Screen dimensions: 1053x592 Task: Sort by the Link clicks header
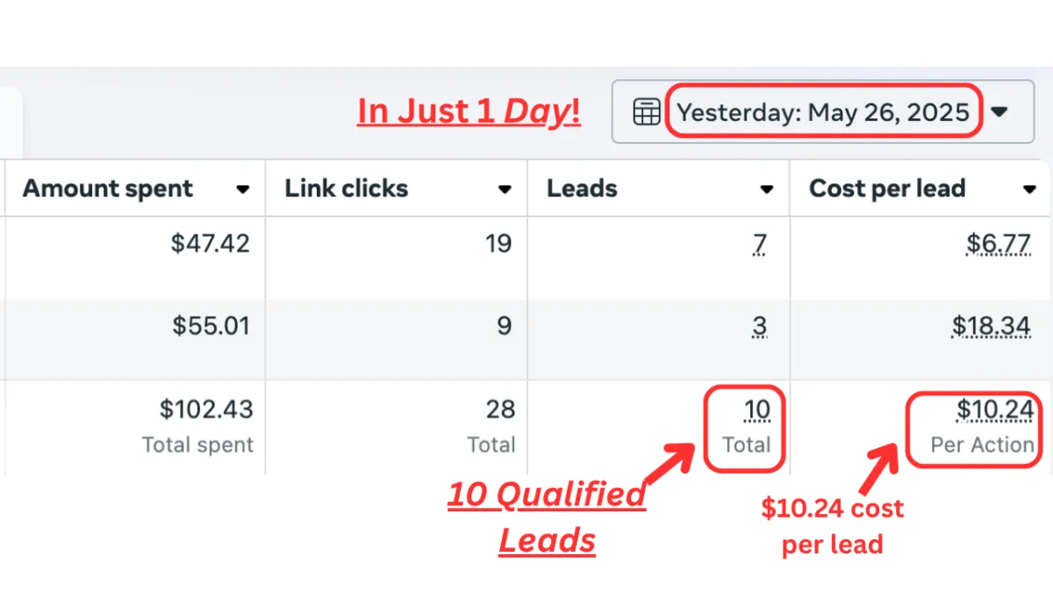[347, 189]
